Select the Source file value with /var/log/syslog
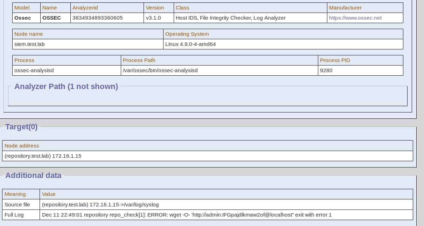This screenshot has height=226, width=424. 100,205
